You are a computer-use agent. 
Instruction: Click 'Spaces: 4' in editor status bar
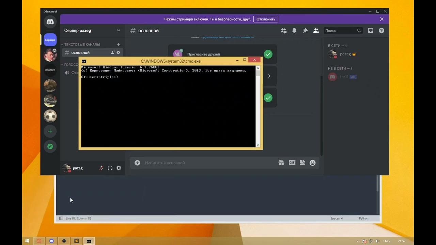(x=337, y=218)
